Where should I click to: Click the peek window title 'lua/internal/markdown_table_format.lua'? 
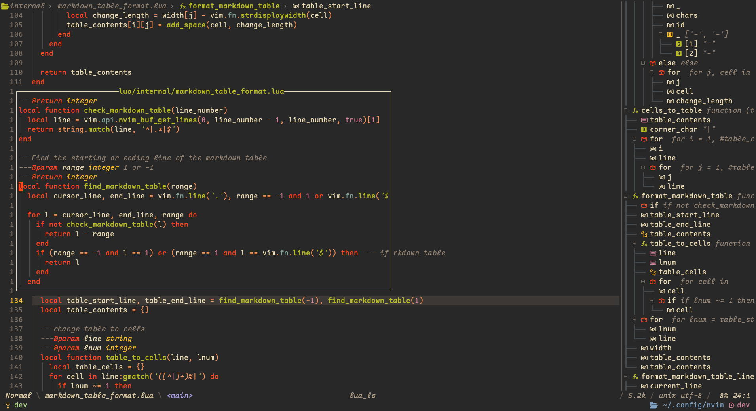[x=201, y=91]
